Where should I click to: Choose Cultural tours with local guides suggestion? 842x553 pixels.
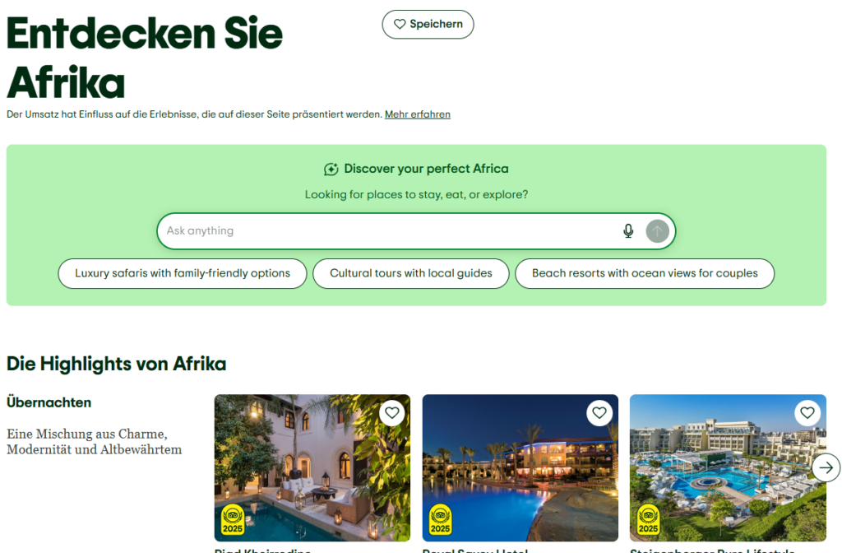pyautogui.click(x=411, y=273)
